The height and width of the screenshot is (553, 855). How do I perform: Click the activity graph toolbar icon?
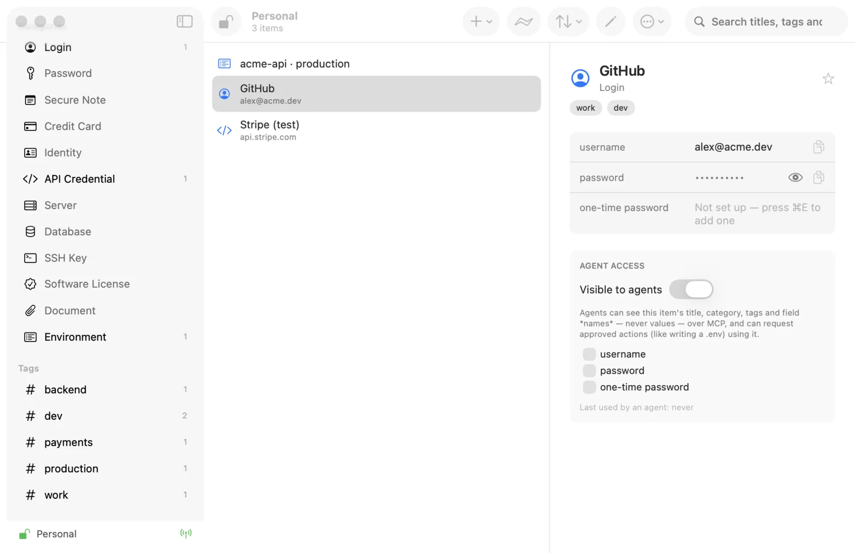(x=524, y=22)
